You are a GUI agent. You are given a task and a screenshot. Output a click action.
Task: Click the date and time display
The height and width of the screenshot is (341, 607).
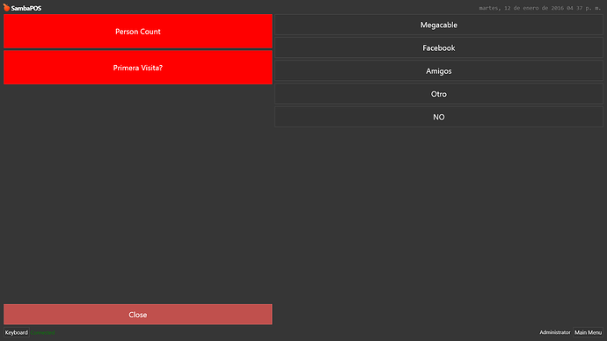[x=540, y=8]
